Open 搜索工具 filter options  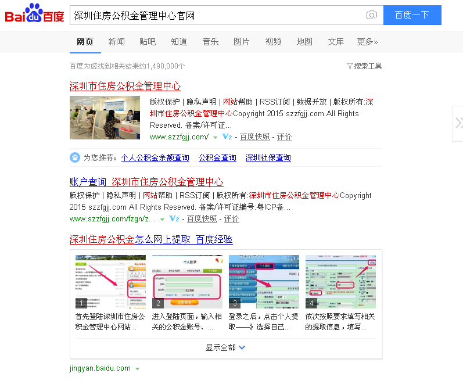click(364, 66)
